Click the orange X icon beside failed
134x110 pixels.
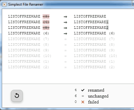83,102
